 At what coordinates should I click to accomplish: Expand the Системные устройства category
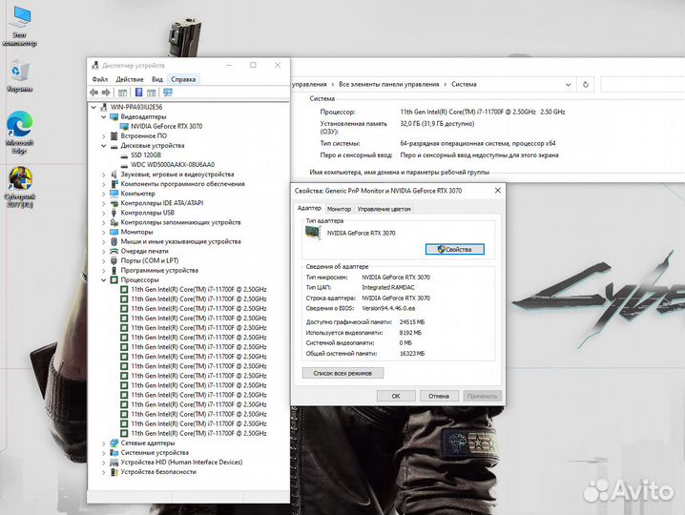[104, 453]
